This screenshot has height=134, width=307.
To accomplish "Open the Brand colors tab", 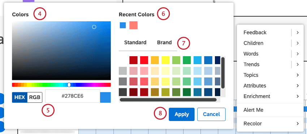I will click(164, 43).
